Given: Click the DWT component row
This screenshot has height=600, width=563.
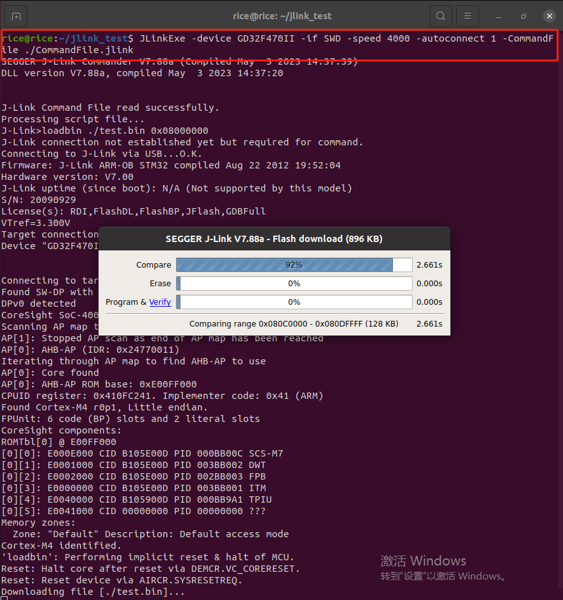Looking at the screenshot, I should click(133, 465).
